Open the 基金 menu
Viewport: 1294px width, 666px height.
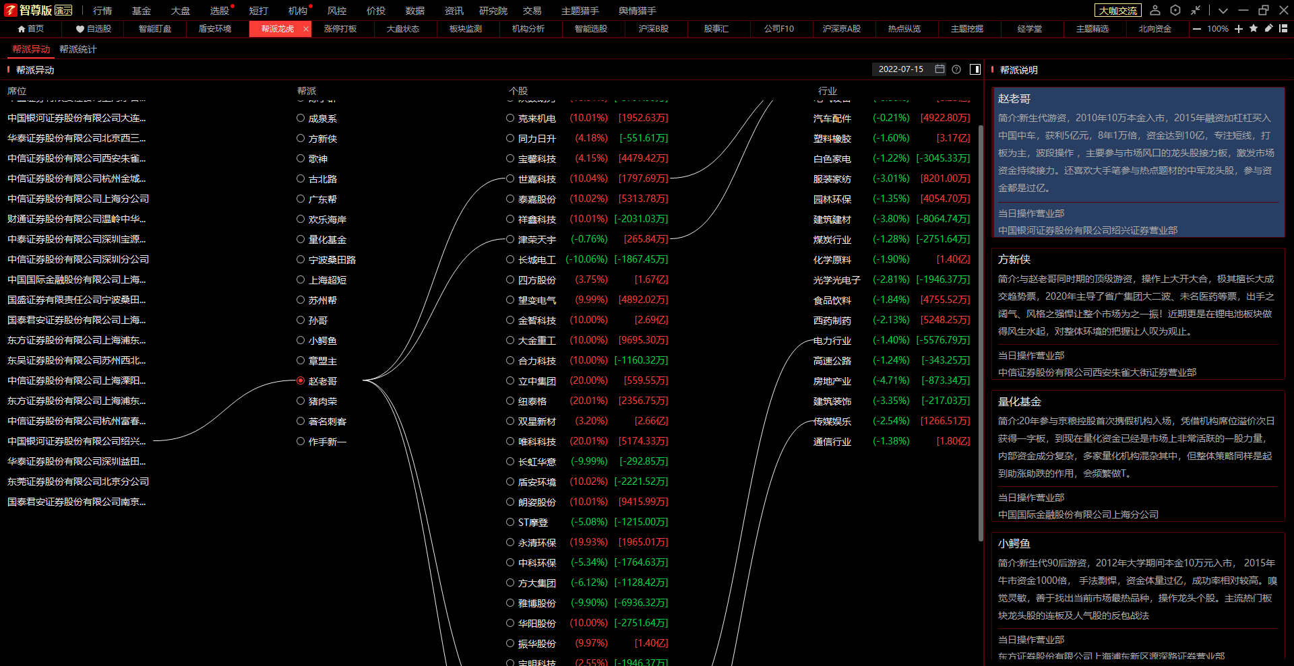[142, 10]
